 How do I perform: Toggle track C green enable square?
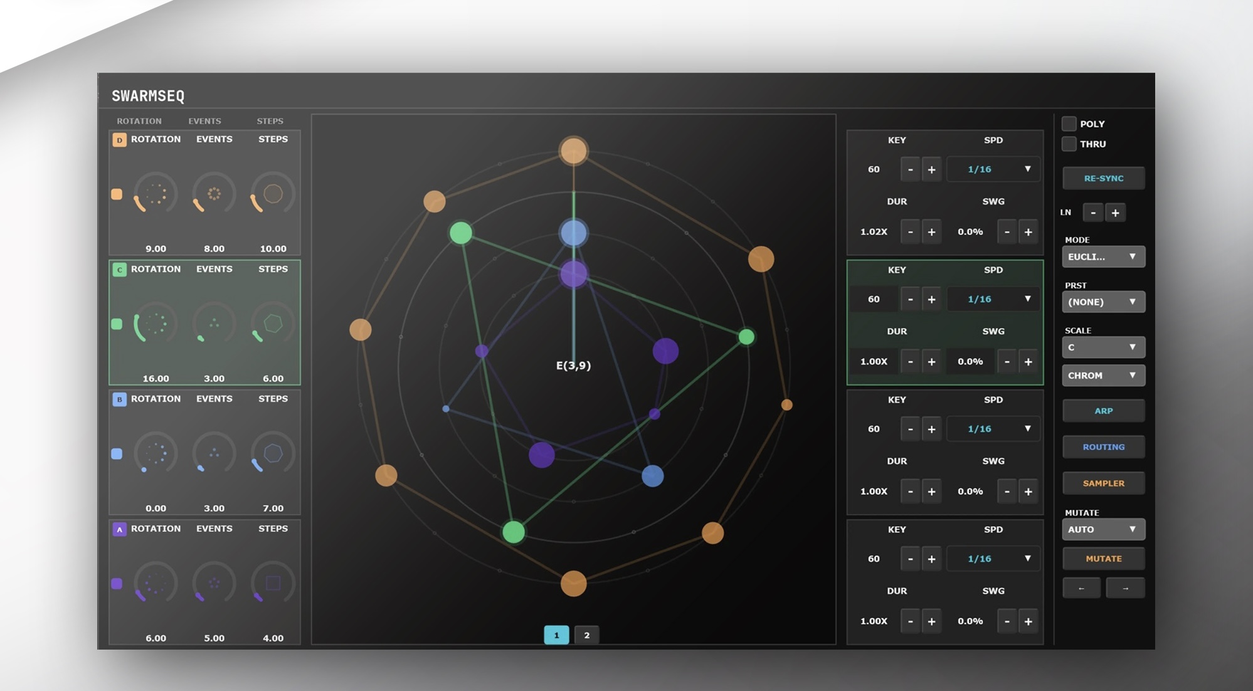click(117, 324)
